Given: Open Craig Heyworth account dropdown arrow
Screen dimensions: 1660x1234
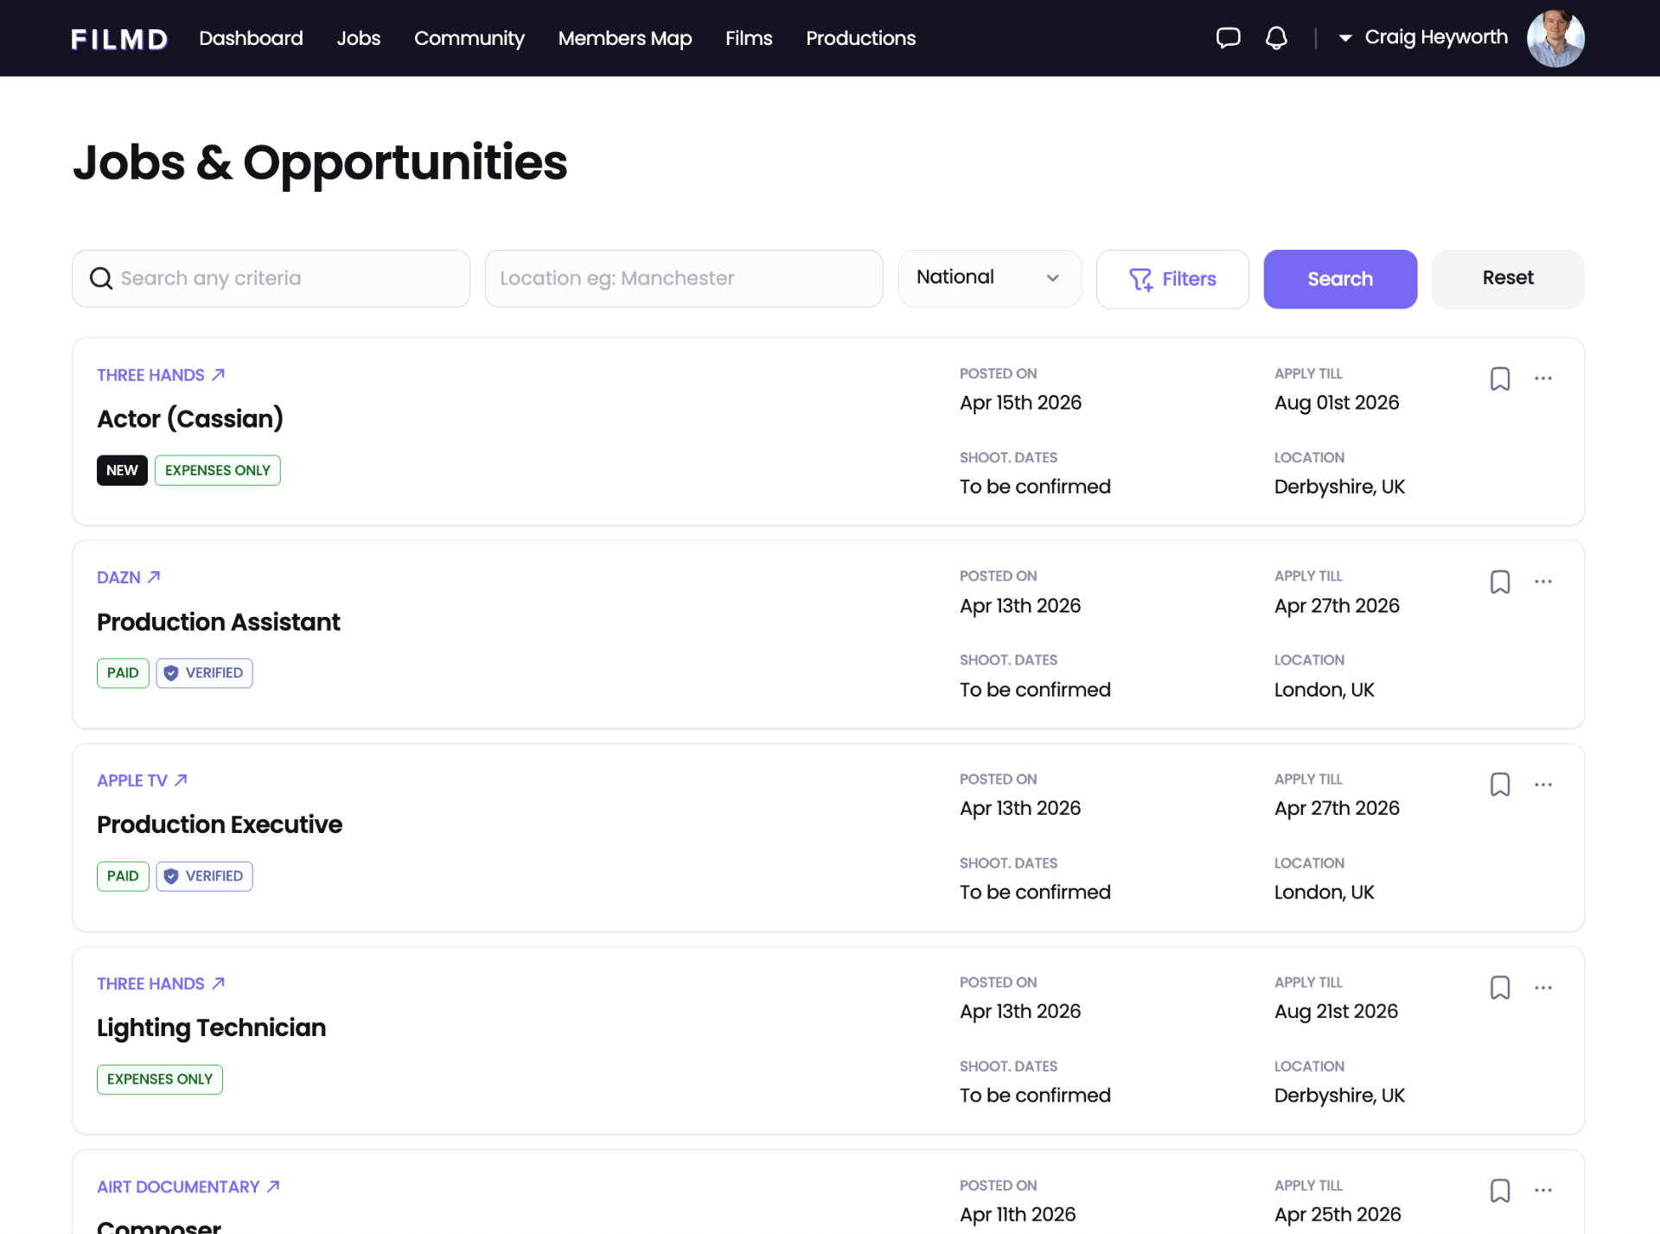Looking at the screenshot, I should 1344,38.
